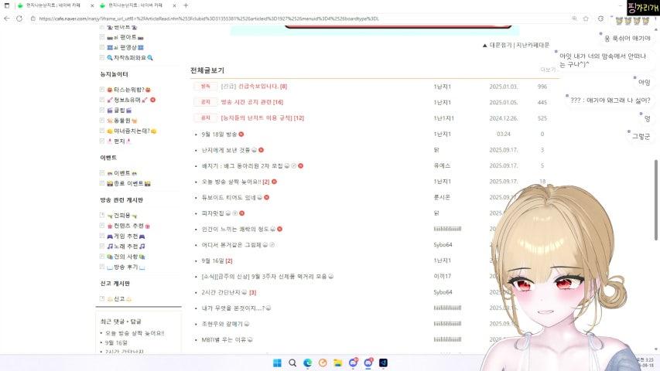Open the post 9월 3주차 신제품 먹거리 모음

[x=265, y=277]
